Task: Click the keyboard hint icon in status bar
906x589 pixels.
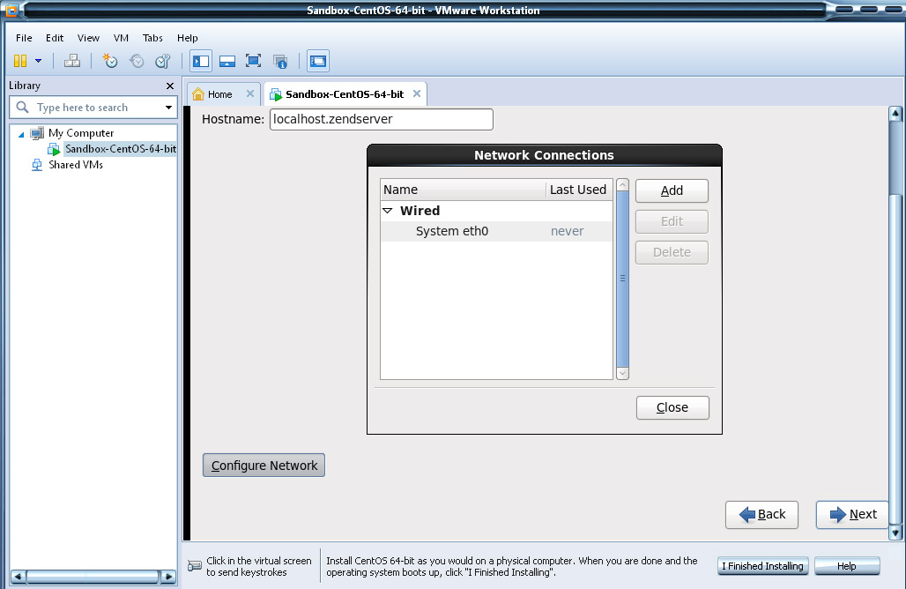Action: click(x=196, y=566)
